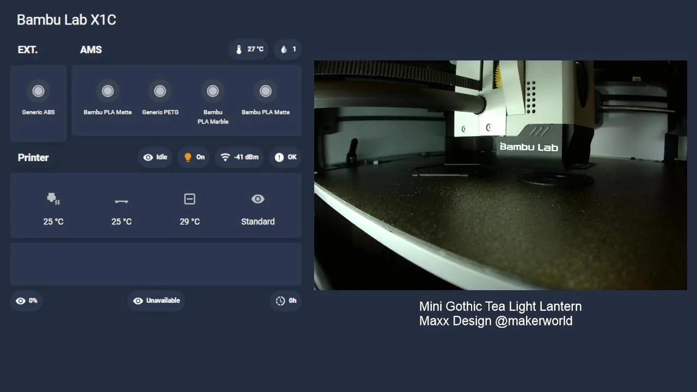This screenshot has height=392, width=697.
Task: Click the 29 °C chamber value
Action: click(x=189, y=222)
